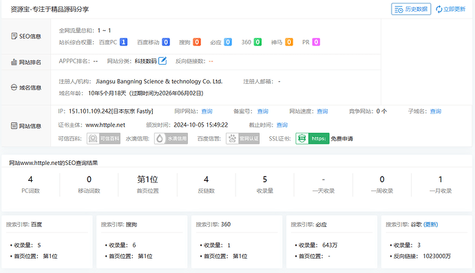475x273 pixels.
Task: Click the SEO信息 section icon
Action: tap(14, 36)
